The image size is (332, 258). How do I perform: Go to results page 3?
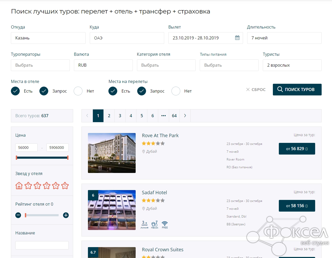[120, 116]
